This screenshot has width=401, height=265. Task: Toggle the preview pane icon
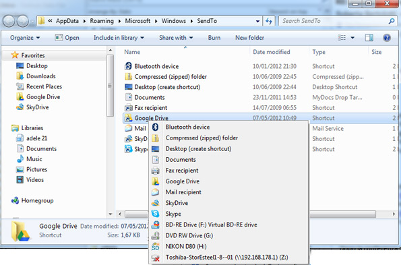click(x=369, y=38)
